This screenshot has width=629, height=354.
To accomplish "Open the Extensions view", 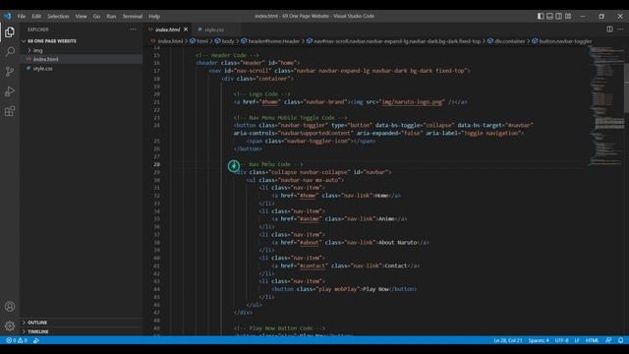I will pyautogui.click(x=10, y=111).
